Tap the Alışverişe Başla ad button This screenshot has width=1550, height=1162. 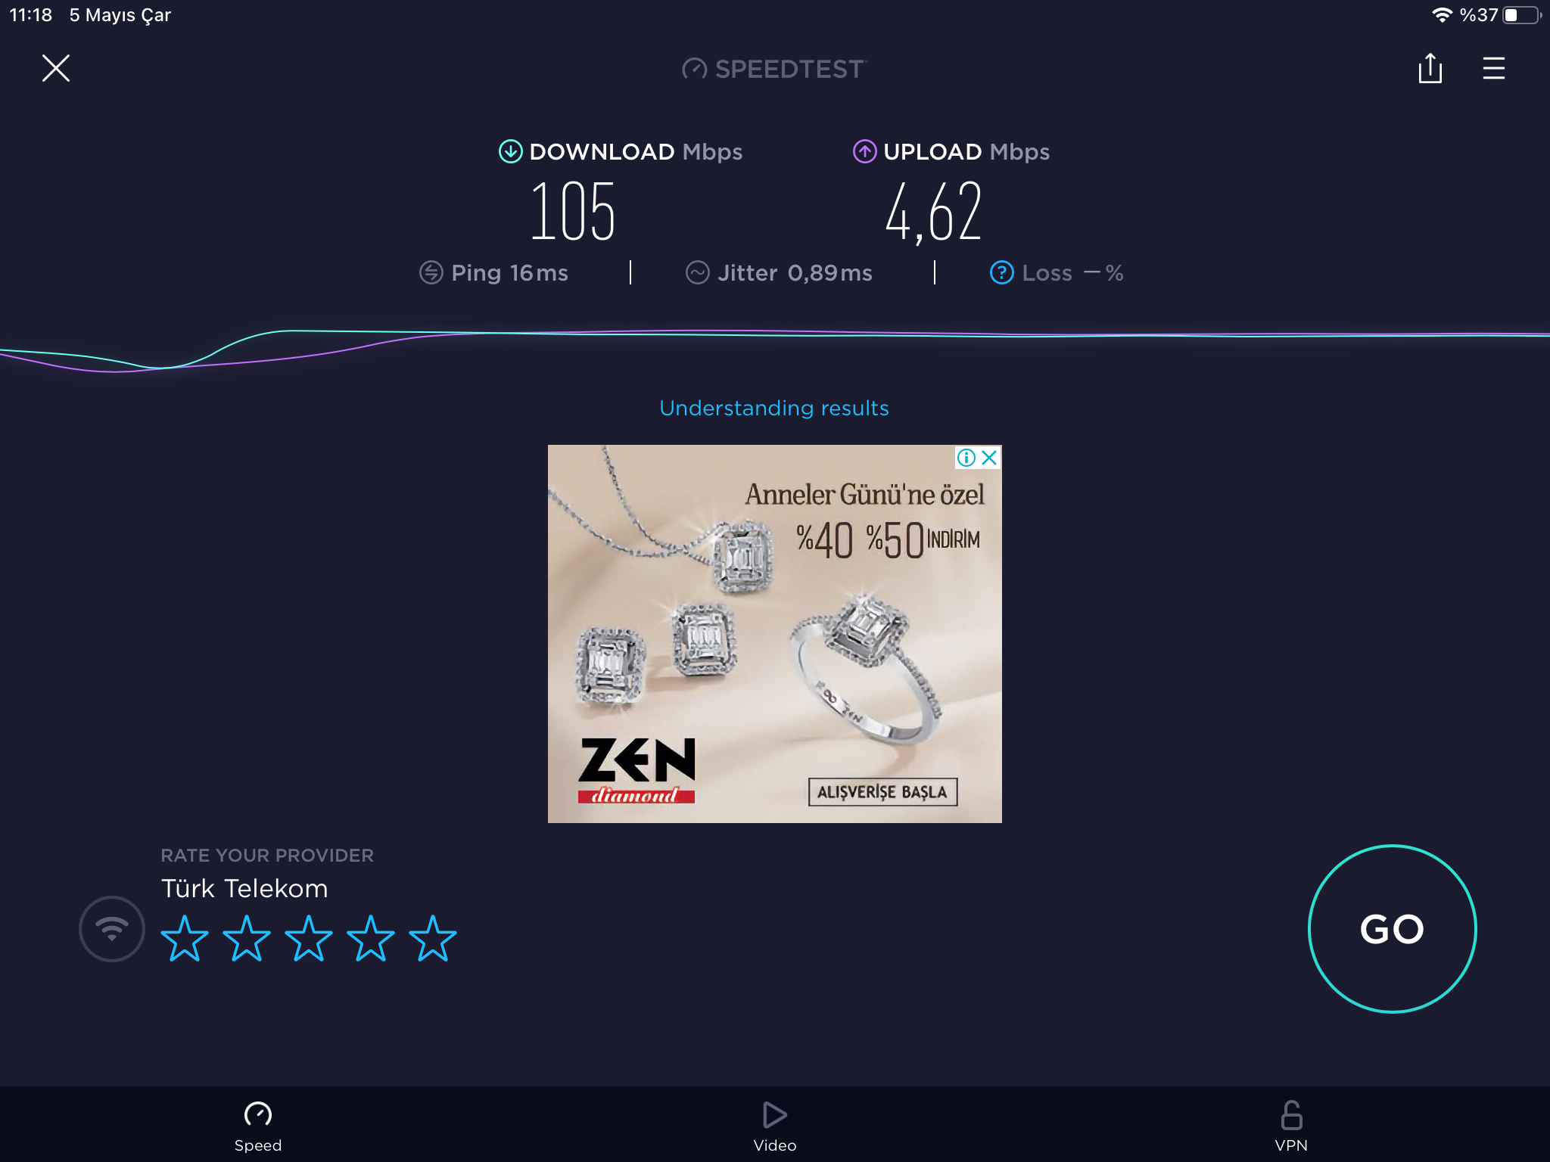(882, 792)
